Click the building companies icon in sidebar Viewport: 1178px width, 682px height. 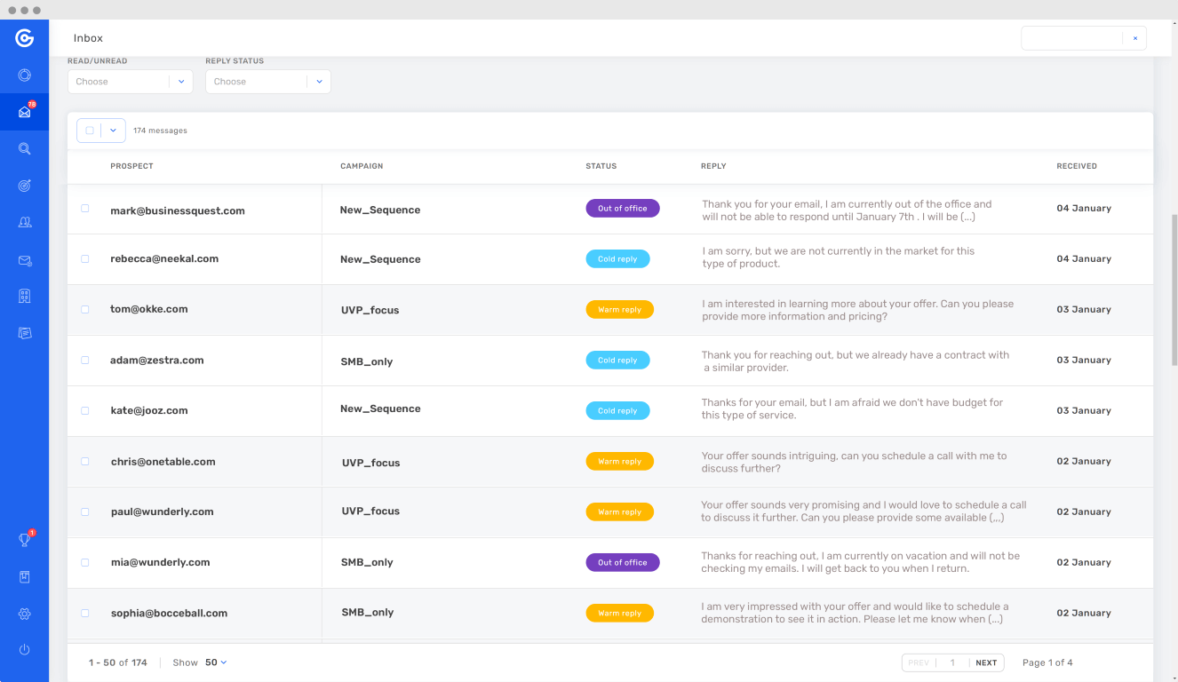24,297
